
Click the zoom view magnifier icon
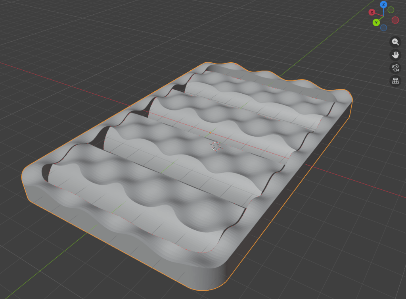click(395, 42)
